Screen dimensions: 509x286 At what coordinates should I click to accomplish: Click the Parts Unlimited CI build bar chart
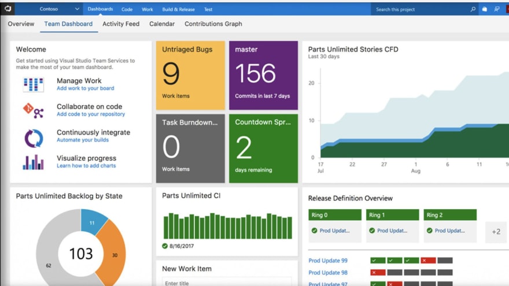[x=227, y=226]
